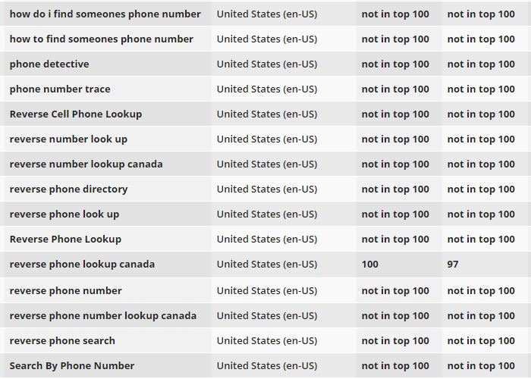Click rank value 97 in the table

point(453,265)
